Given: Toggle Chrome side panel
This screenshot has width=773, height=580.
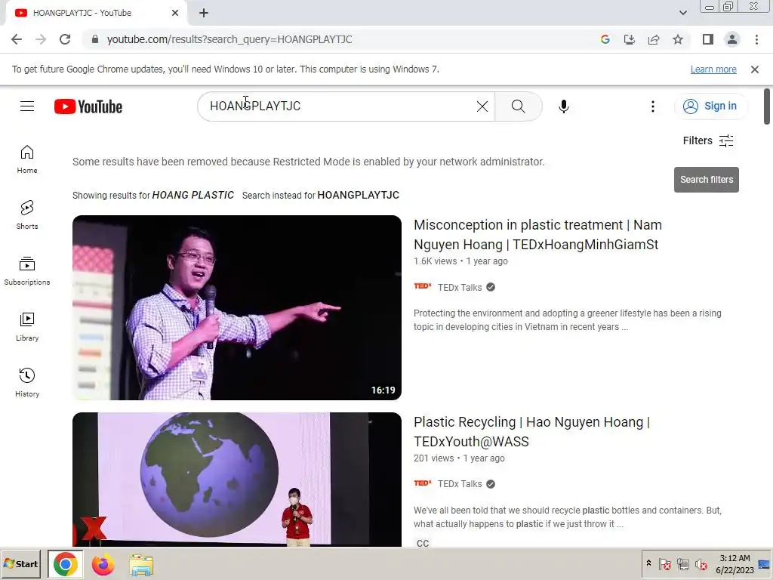Looking at the screenshot, I should click(x=708, y=39).
